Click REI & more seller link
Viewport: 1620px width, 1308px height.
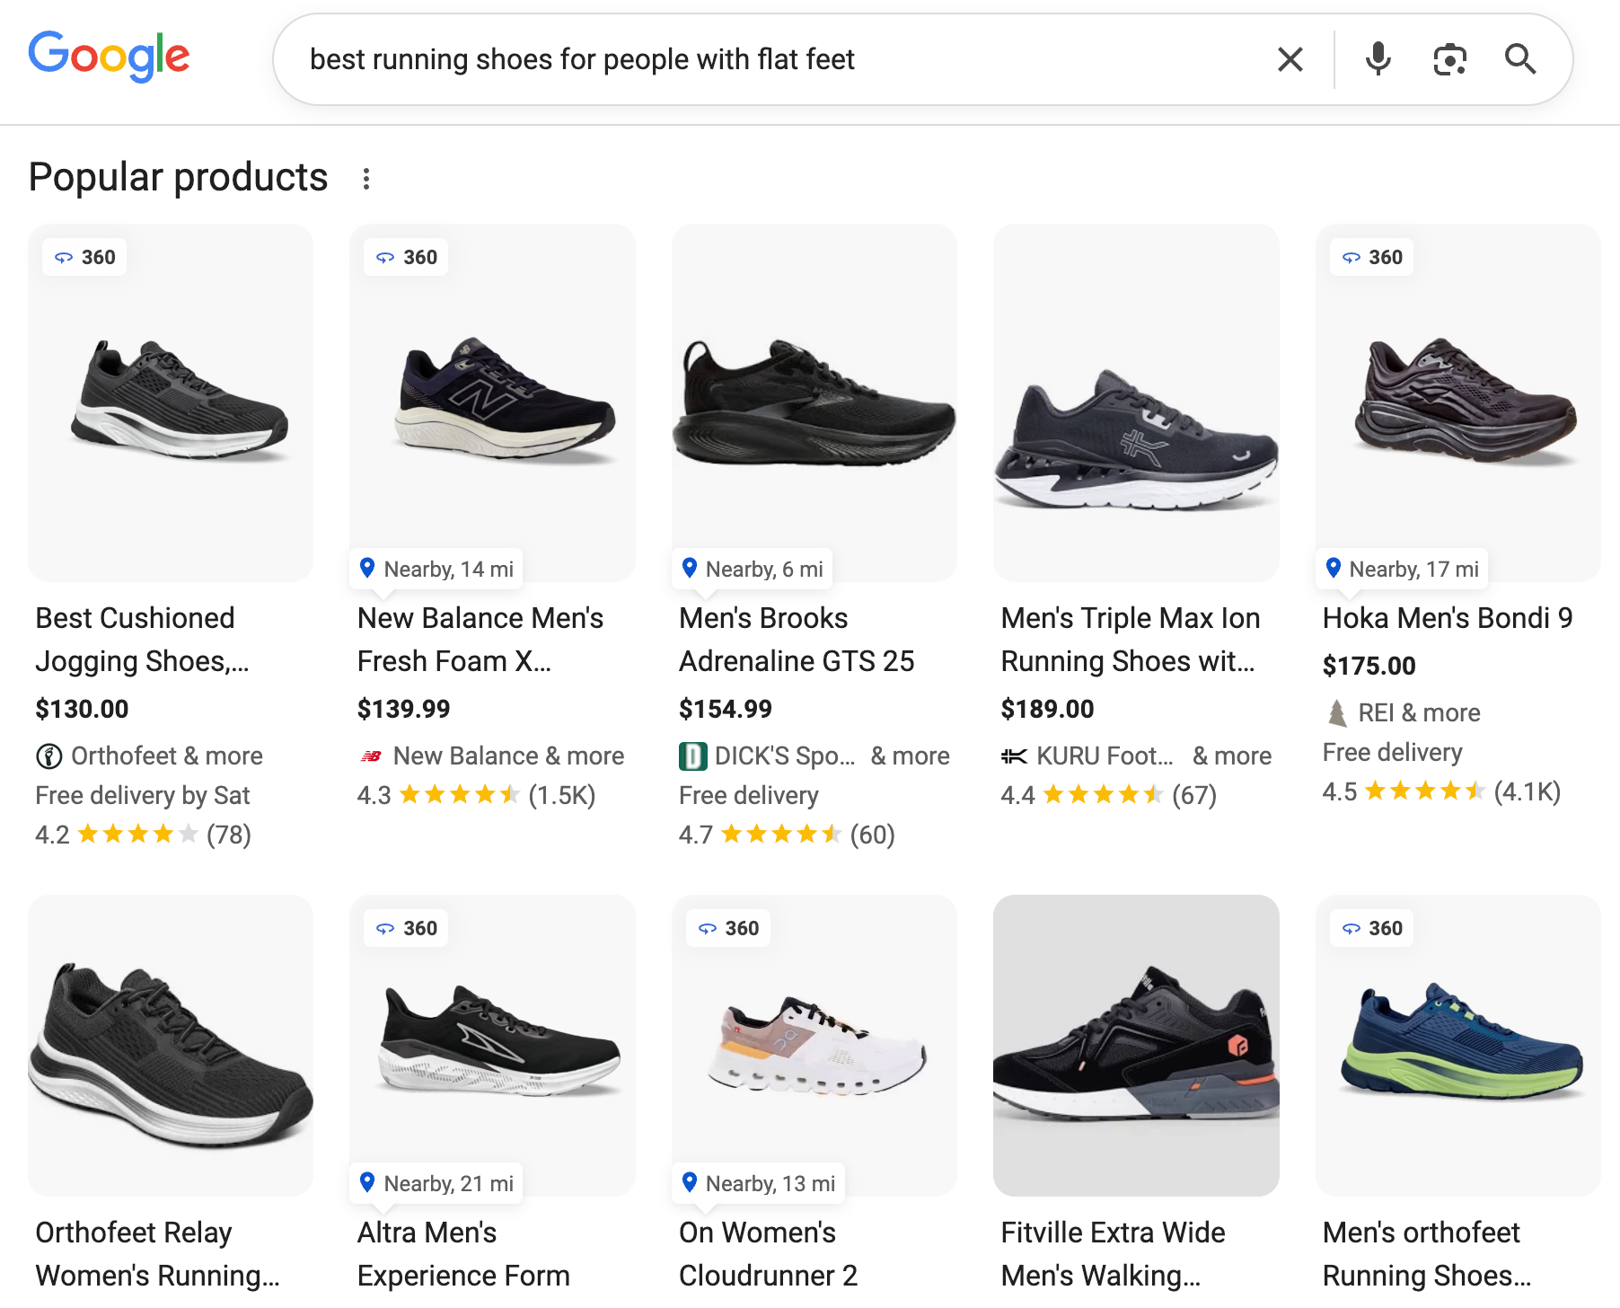[1418, 713]
